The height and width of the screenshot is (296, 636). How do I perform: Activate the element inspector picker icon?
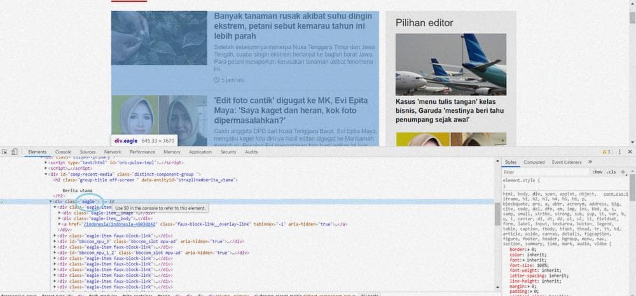[x=5, y=152]
